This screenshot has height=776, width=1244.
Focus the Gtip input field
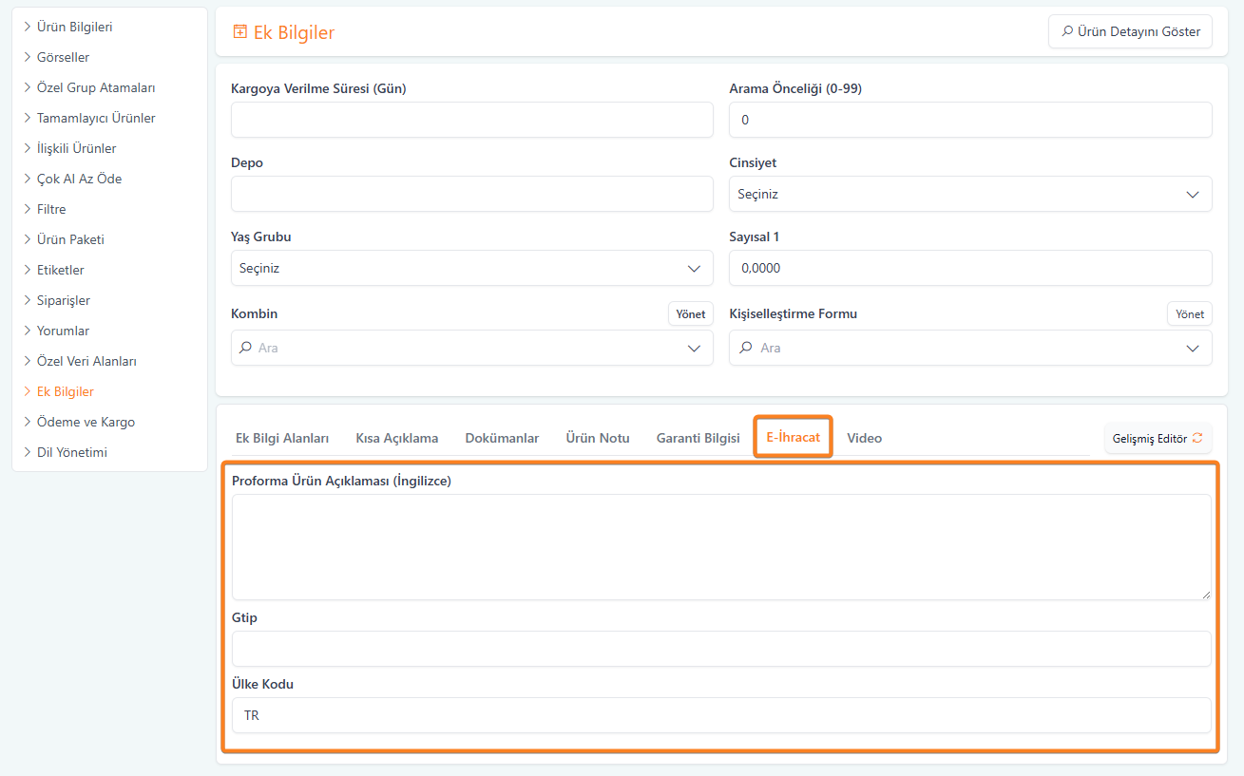click(720, 649)
